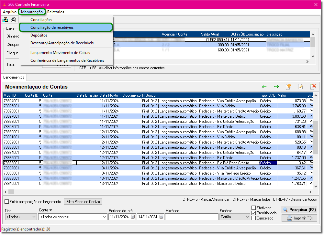324x235 pixels.
Task: Open the calendar picker for start date 11/11/2024
Action: [133, 217]
